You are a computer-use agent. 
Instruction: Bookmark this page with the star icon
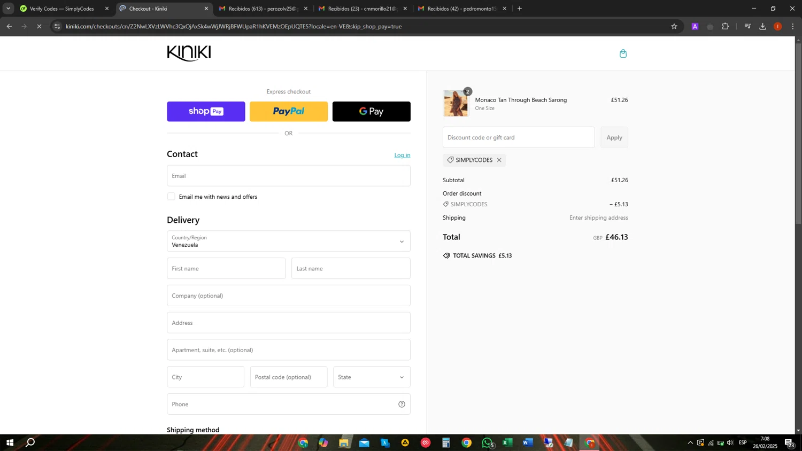pyautogui.click(x=674, y=26)
